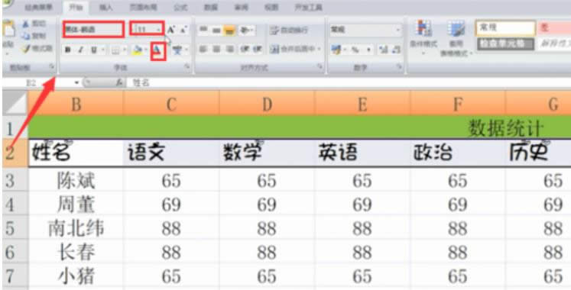The width and height of the screenshot is (571, 290).
Task: Open the Clipboard (剪贴板) group dialog launcher
Action: pos(52,67)
